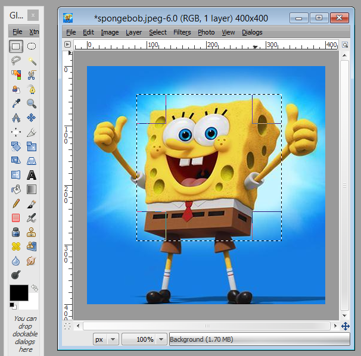
Task: Activate the Shear tool
Action: [x=16, y=160]
